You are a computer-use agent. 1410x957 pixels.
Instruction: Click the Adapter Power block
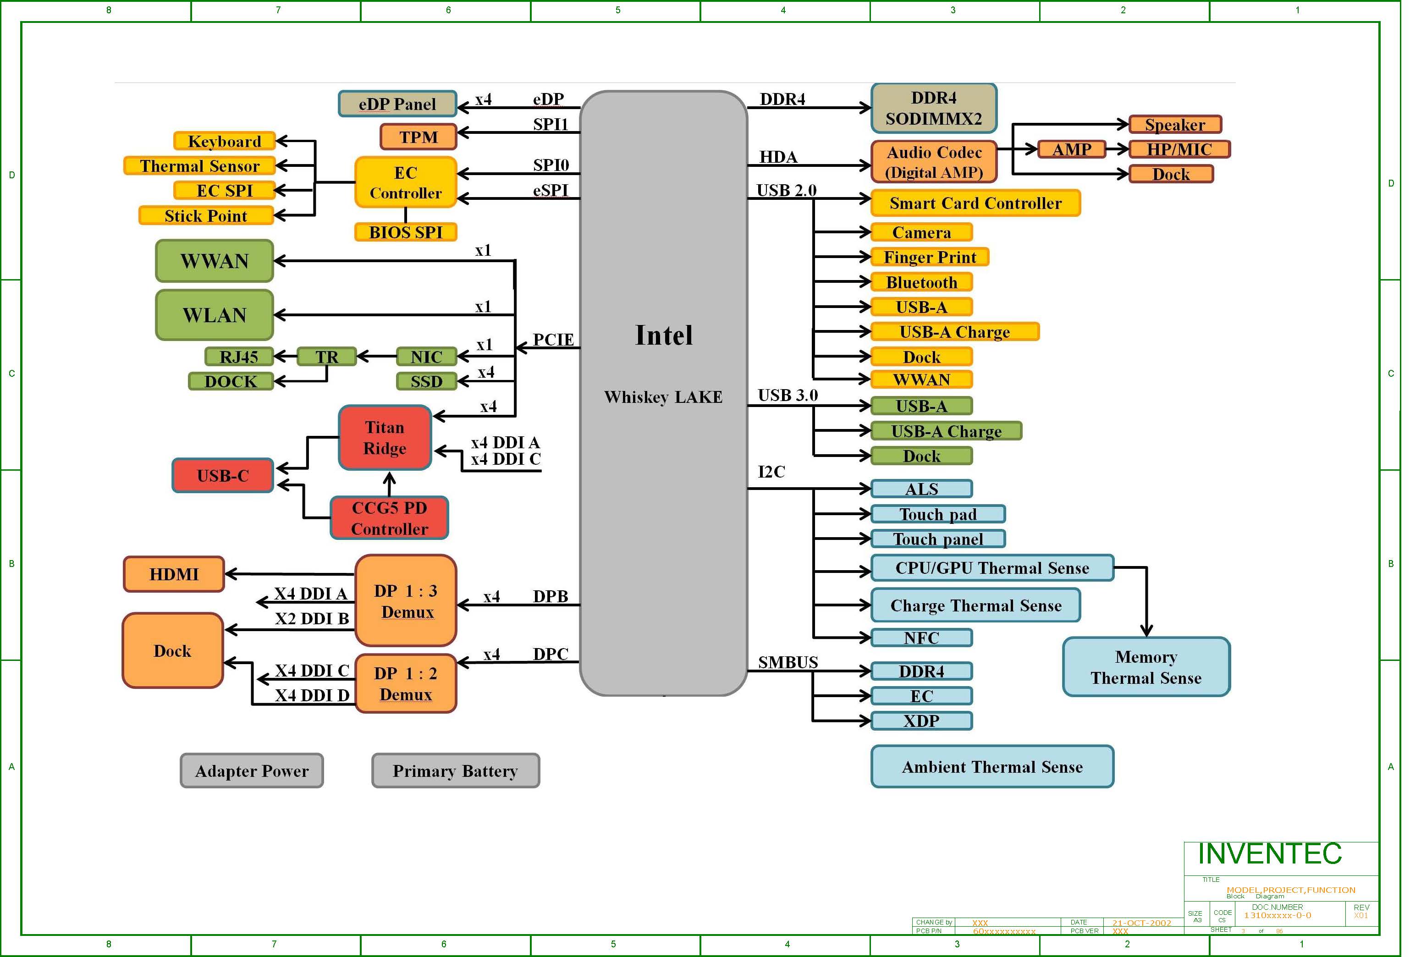[251, 771]
